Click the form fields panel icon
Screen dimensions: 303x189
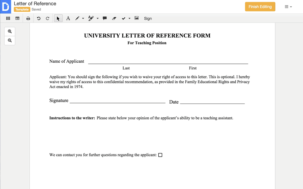(17, 18)
